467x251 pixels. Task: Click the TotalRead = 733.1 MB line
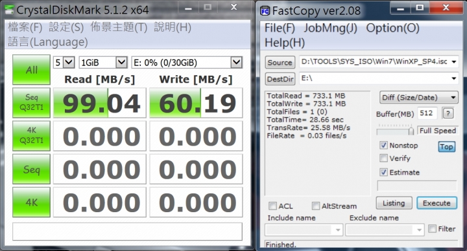coord(306,96)
